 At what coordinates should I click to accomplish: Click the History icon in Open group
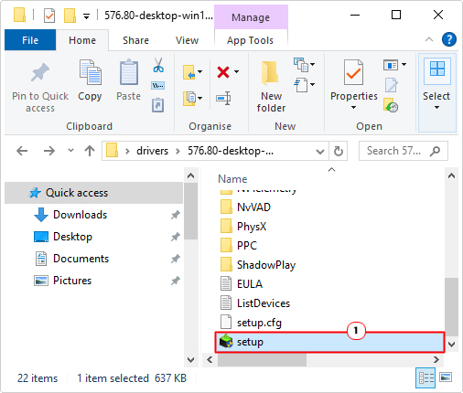click(x=391, y=105)
